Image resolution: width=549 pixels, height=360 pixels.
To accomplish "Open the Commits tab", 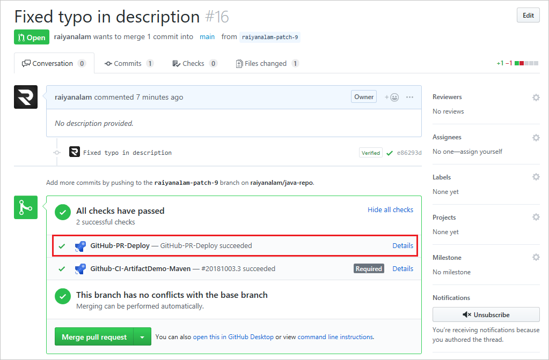I will [x=129, y=63].
